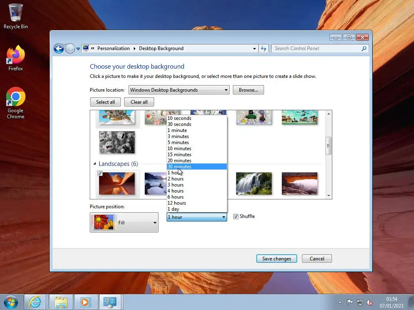Click the Control Panel icon in address bar
The image size is (414, 310).
(x=86, y=48)
